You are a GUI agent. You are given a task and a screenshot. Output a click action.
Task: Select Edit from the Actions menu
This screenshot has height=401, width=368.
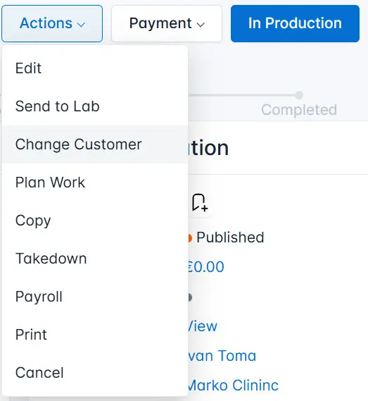click(x=95, y=68)
